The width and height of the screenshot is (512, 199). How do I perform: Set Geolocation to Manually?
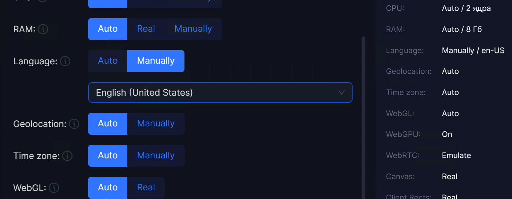point(156,124)
